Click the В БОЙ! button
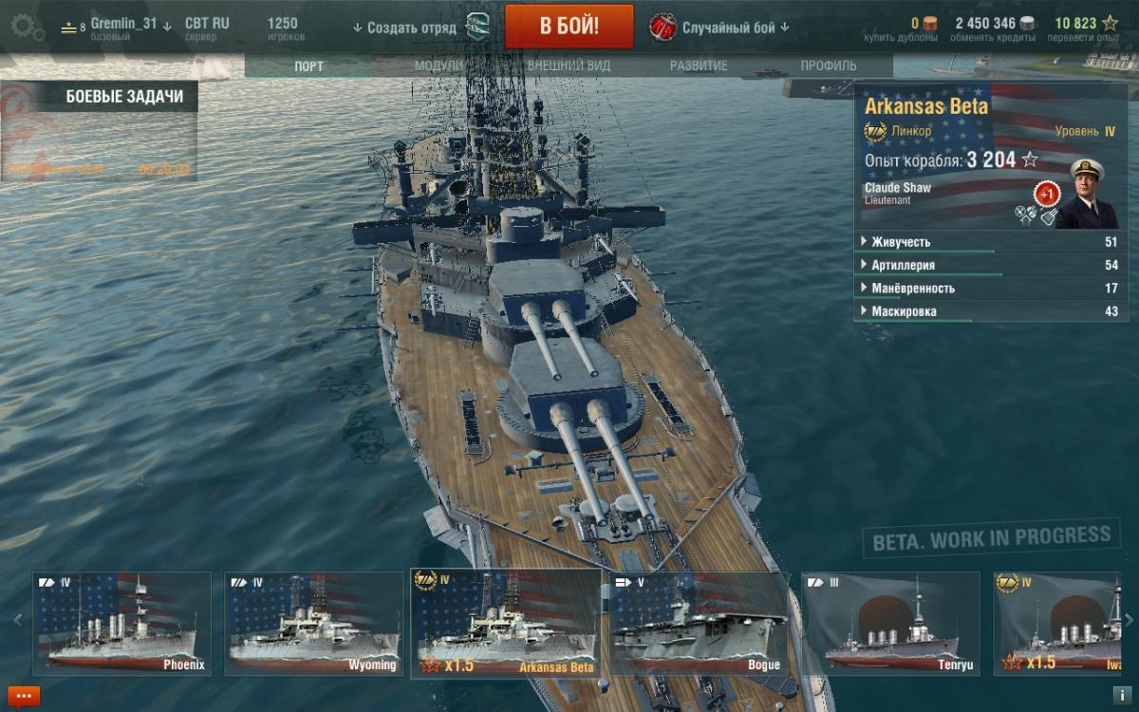Image resolution: width=1139 pixels, height=712 pixels. [569, 27]
